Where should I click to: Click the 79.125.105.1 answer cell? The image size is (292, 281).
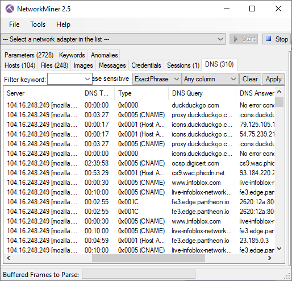[257, 125]
